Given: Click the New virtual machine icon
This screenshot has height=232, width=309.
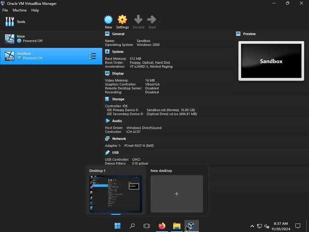Looking at the screenshot, I should pyautogui.click(x=108, y=20).
